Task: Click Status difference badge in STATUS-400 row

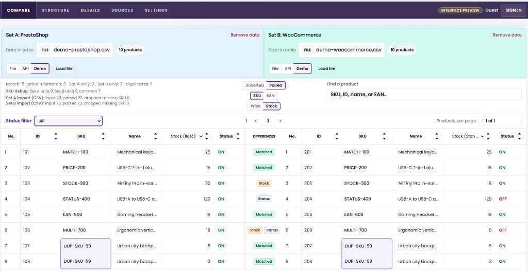Action: [264, 199]
